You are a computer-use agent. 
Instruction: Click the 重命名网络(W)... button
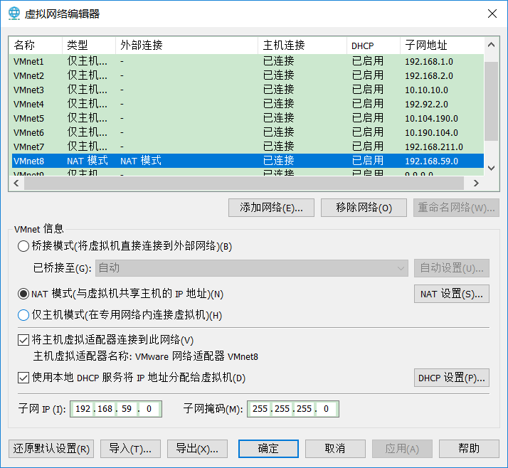[x=456, y=208]
